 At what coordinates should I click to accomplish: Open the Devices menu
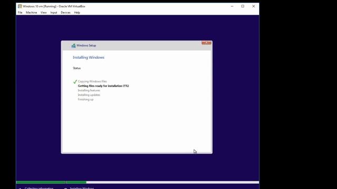pyautogui.click(x=65, y=13)
